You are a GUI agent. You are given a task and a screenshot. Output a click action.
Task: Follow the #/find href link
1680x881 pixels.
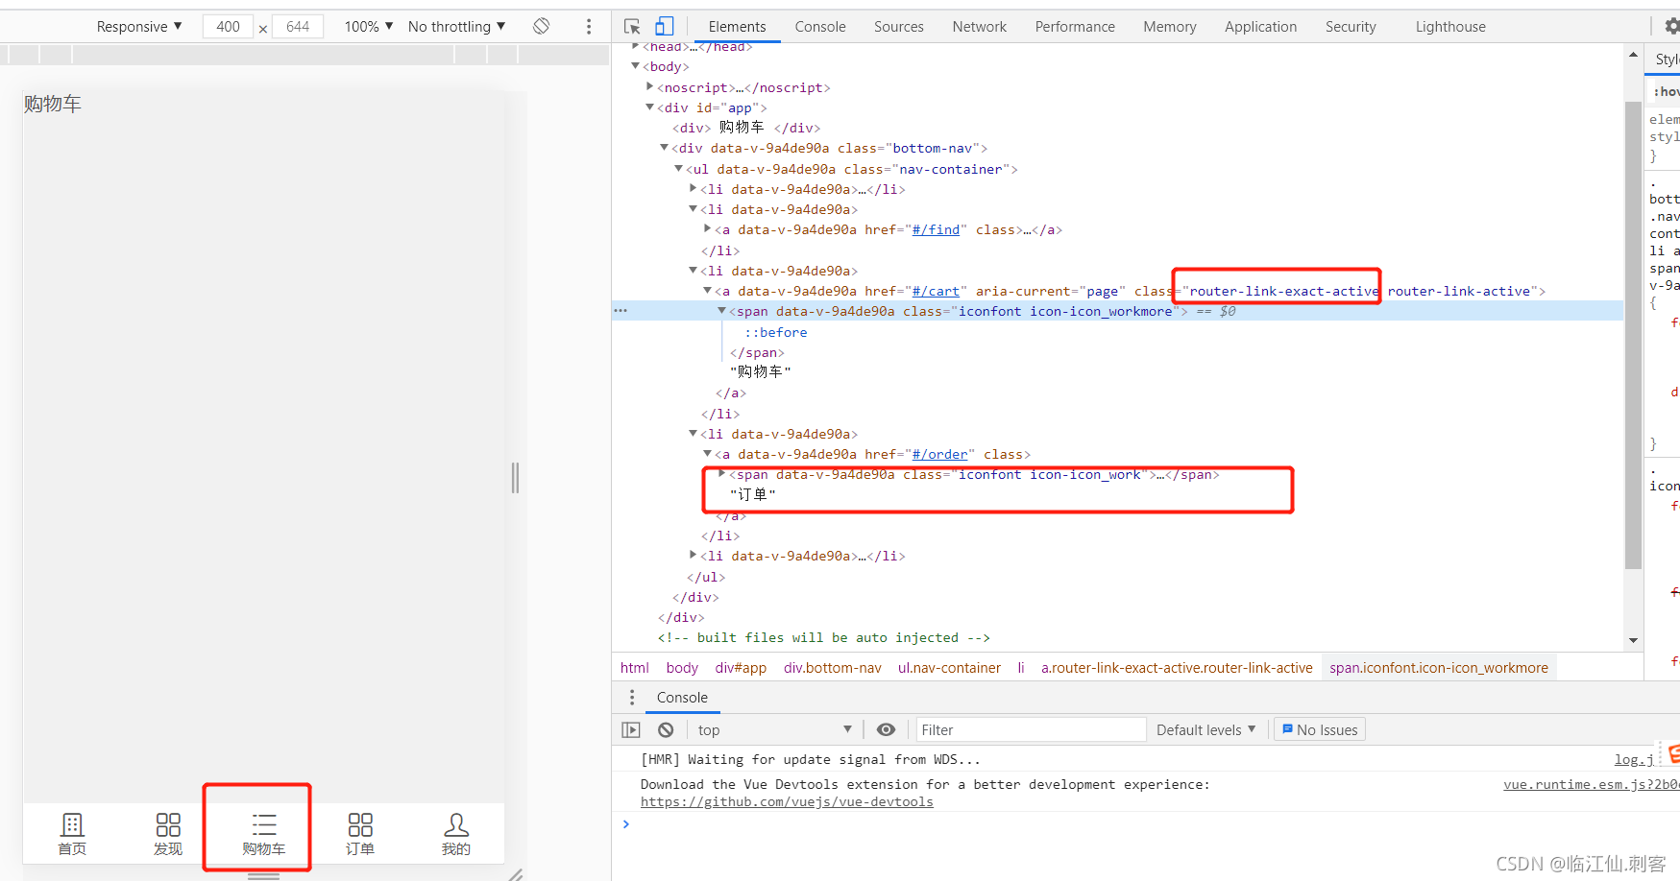[936, 229]
